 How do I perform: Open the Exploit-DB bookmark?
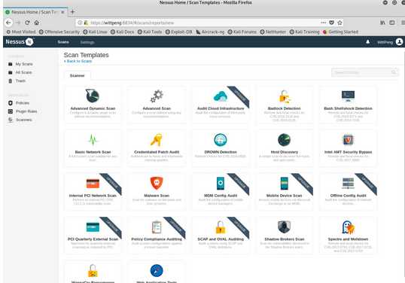(x=178, y=32)
